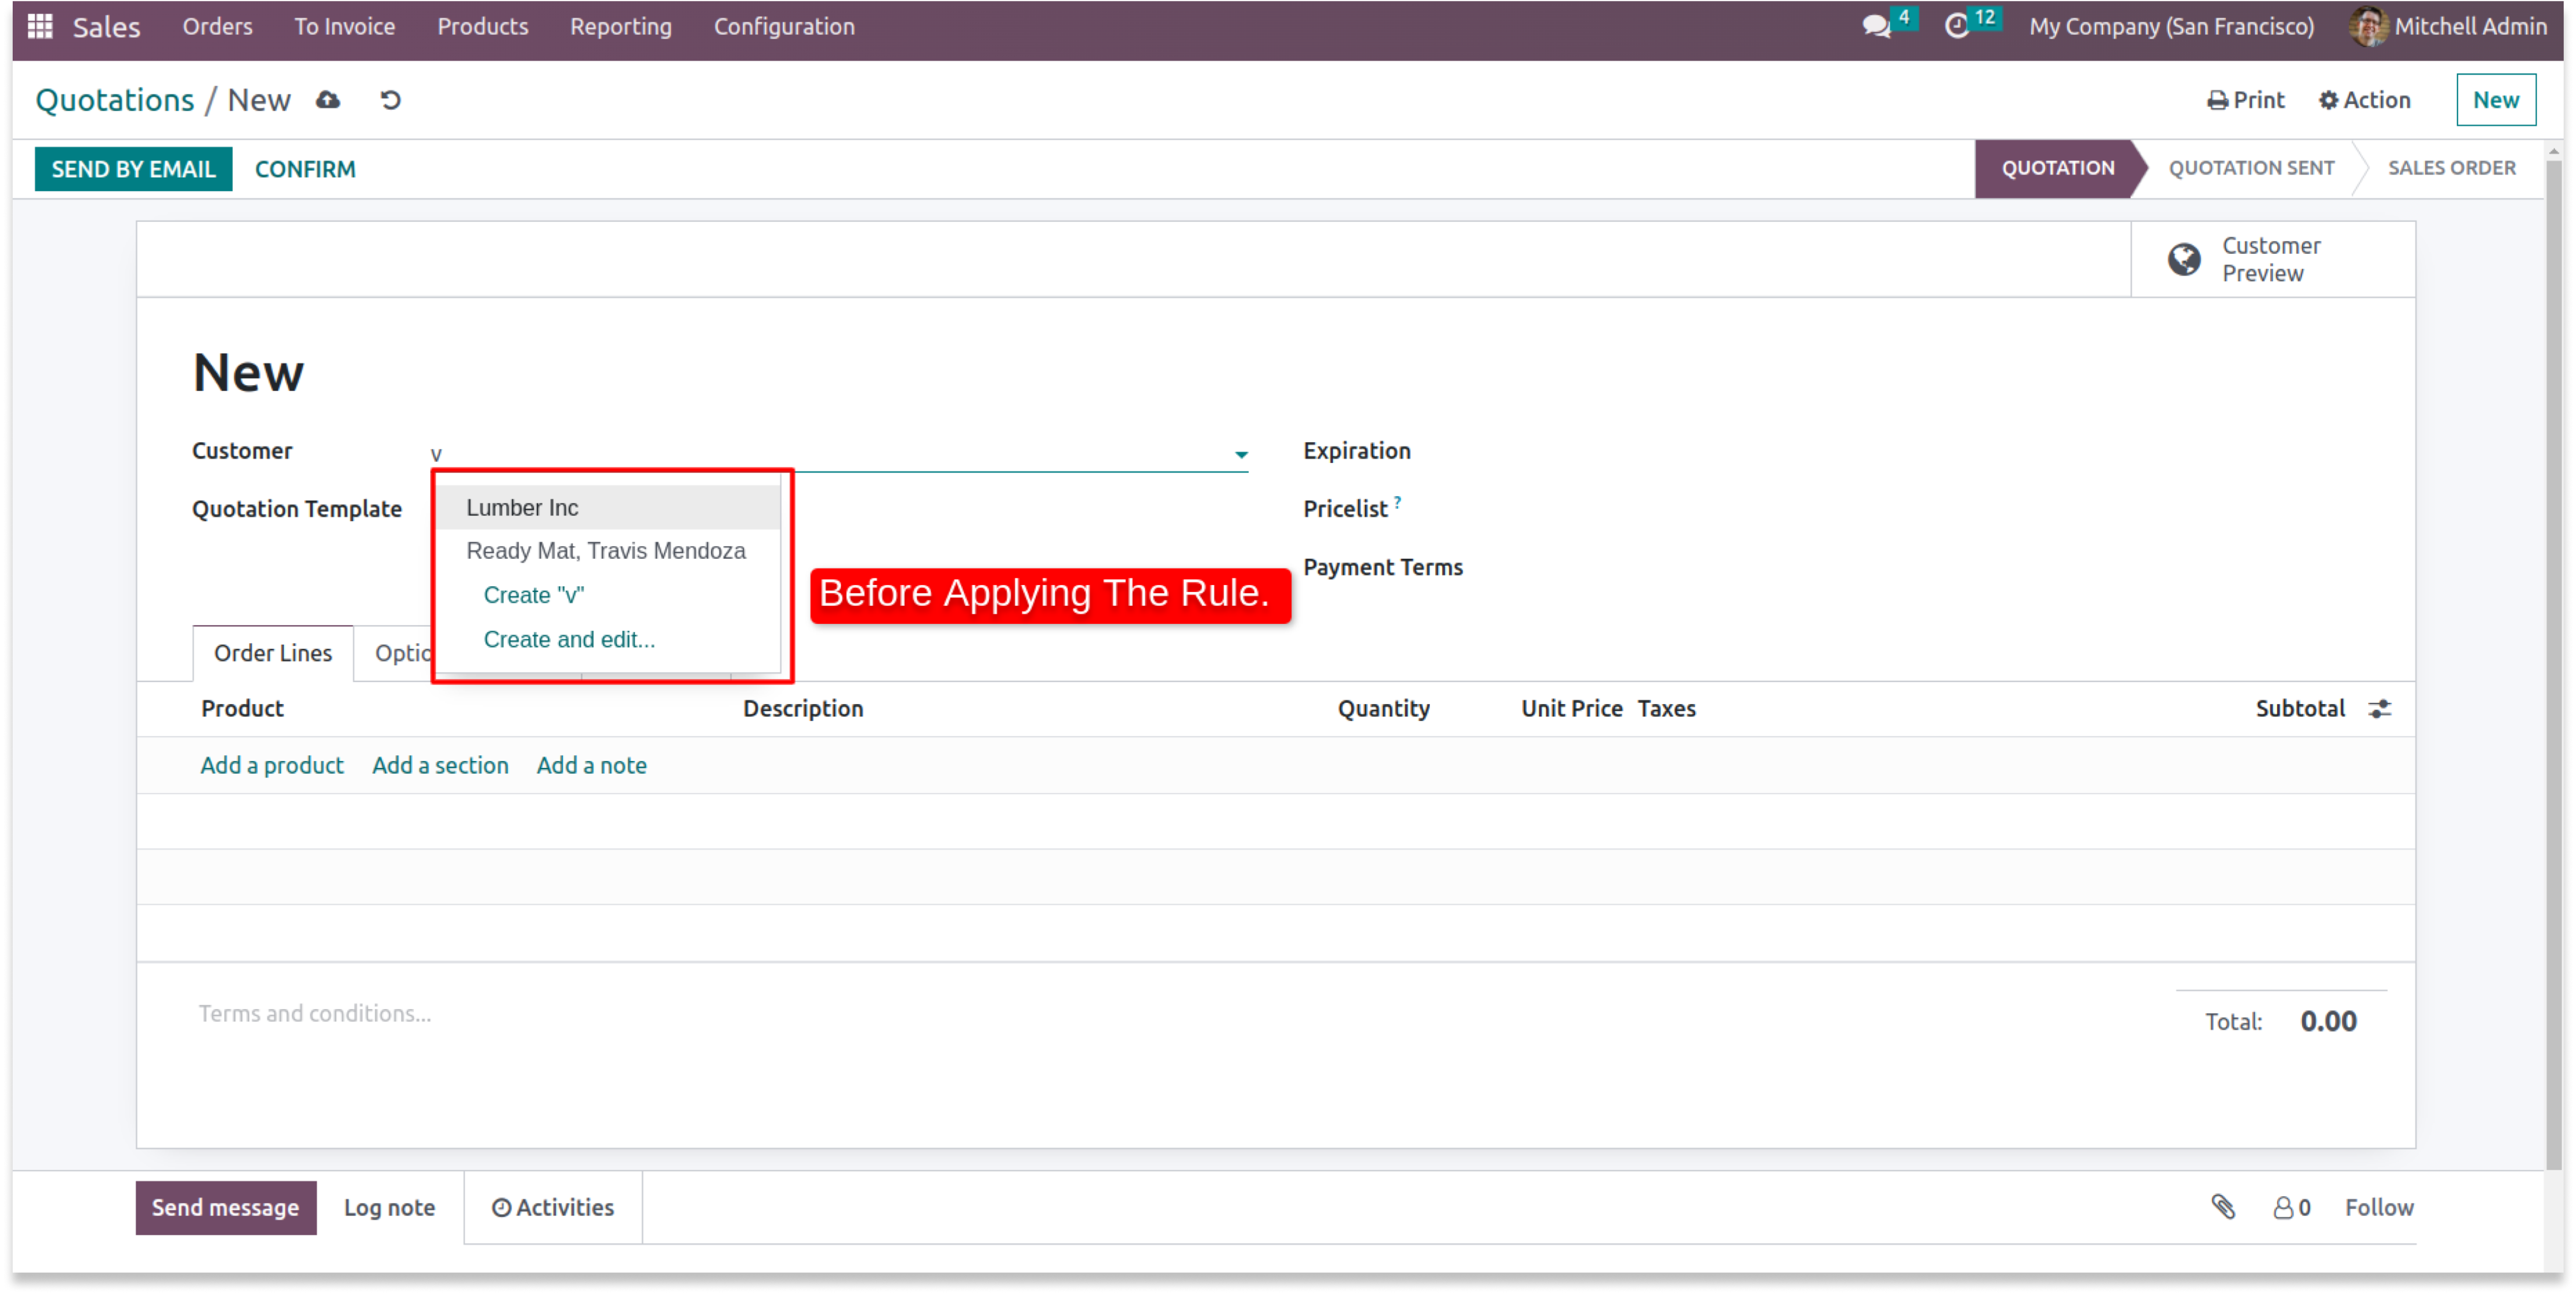Screen dimensions: 2576x1293
Task: Open the activities clock icon
Action: [1957, 26]
